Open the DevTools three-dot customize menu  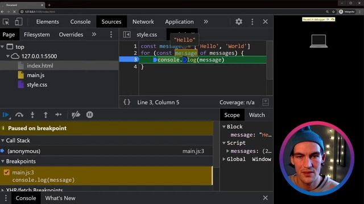(253, 22)
